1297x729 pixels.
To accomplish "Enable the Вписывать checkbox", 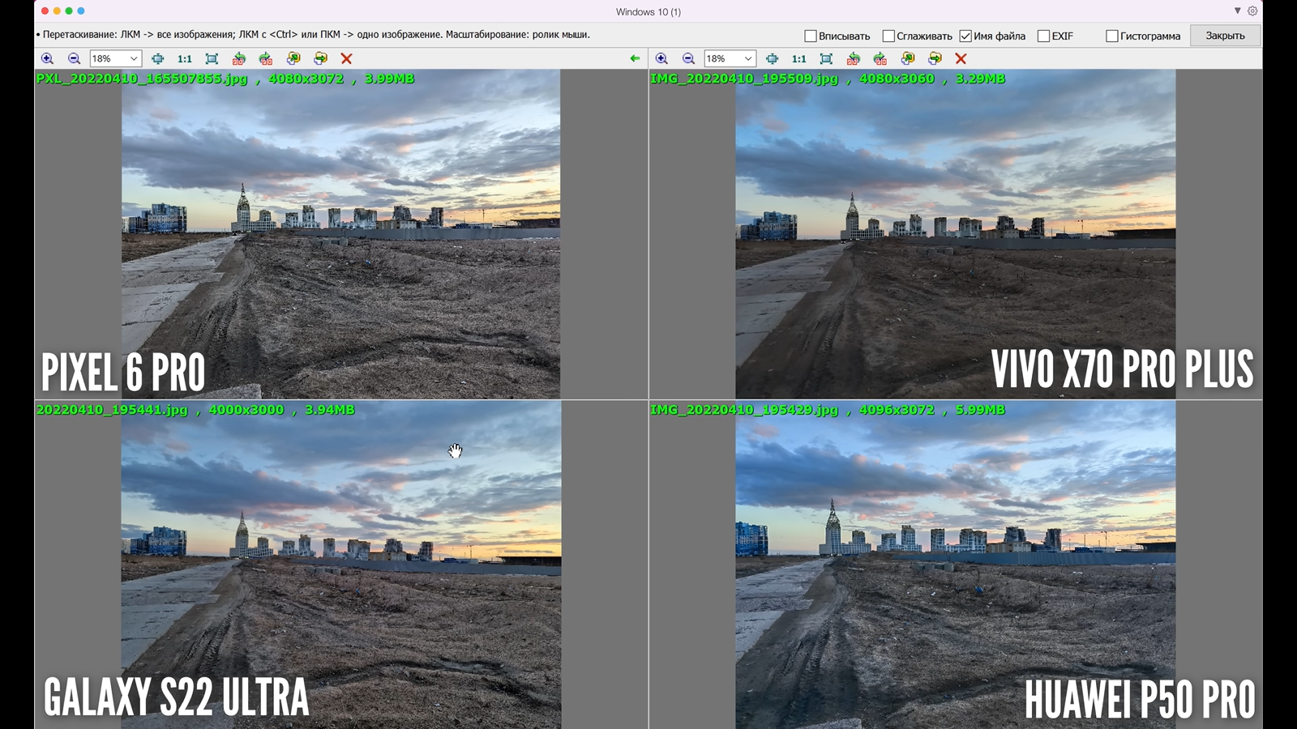I will pyautogui.click(x=810, y=36).
